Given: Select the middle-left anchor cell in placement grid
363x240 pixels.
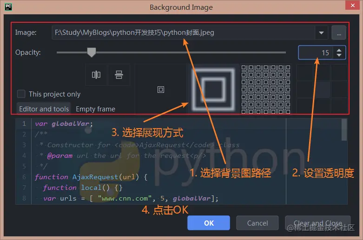Looking at the screenshot, I should [305, 89].
